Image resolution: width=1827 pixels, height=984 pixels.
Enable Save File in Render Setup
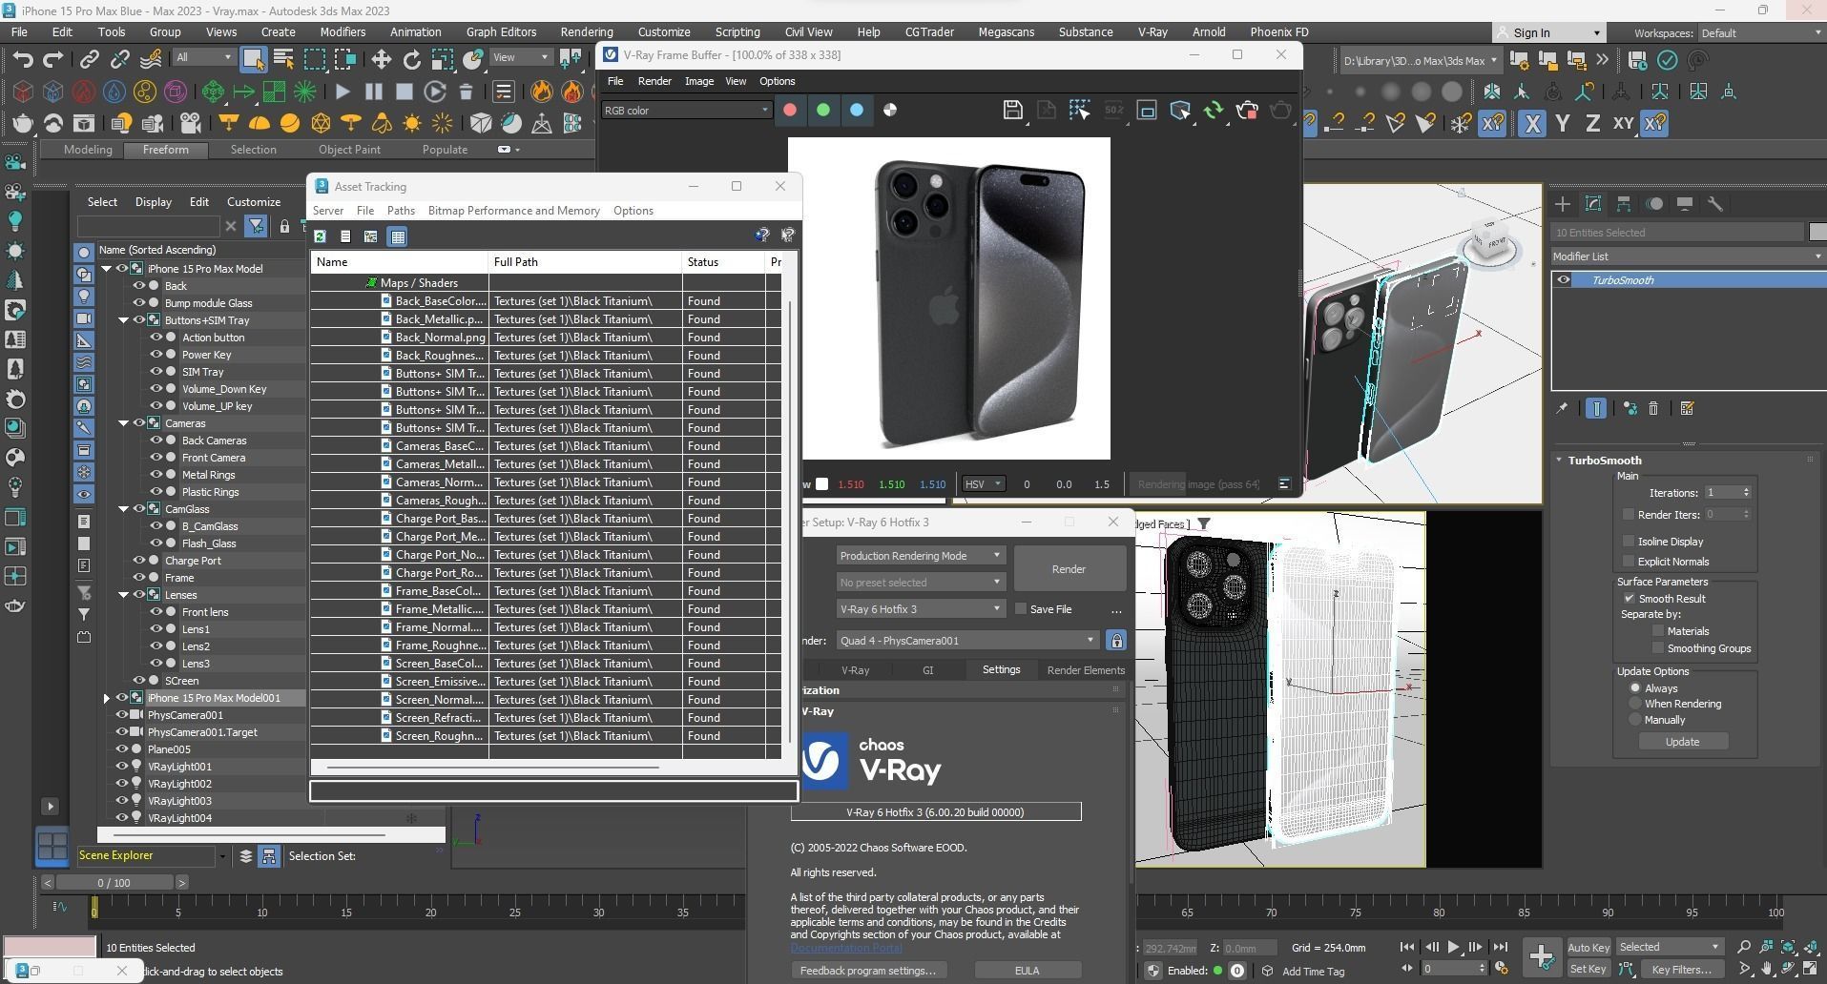[x=1021, y=609]
